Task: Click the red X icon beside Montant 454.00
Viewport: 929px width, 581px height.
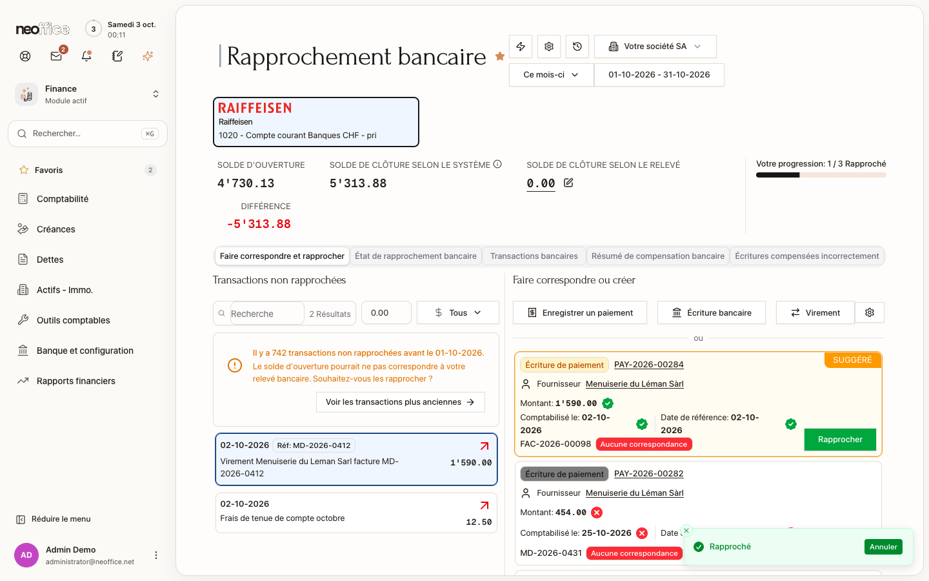Action: pos(597,513)
